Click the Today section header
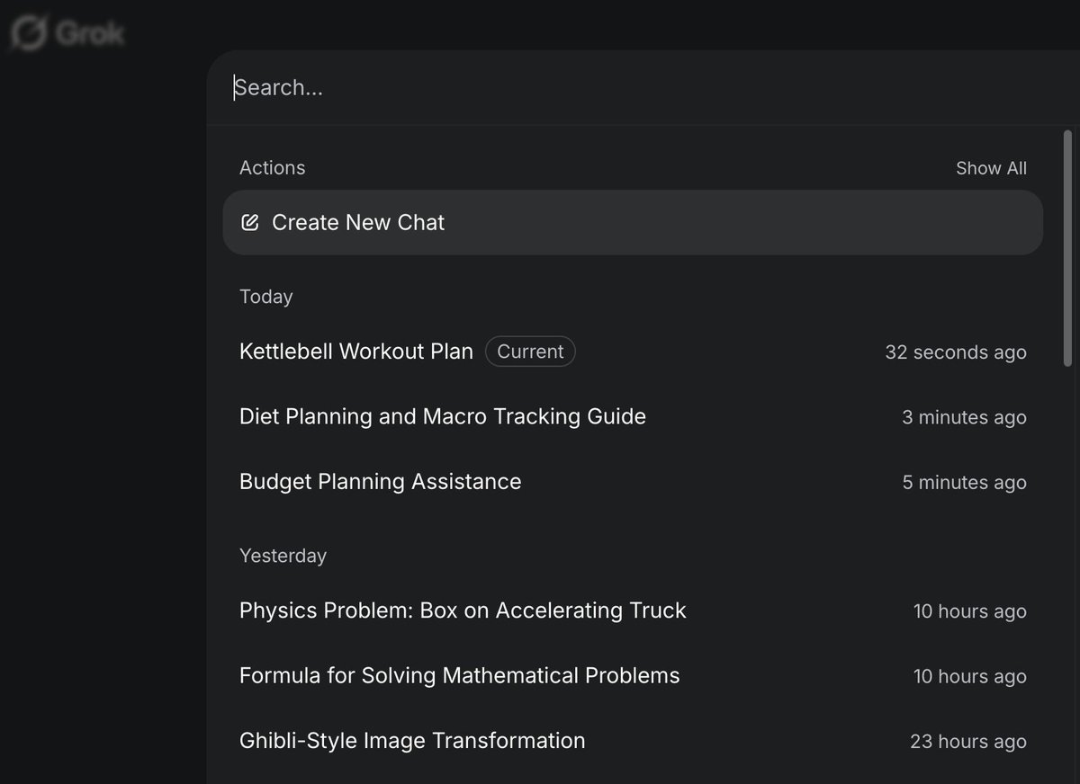Image resolution: width=1080 pixels, height=784 pixels. [x=266, y=297]
